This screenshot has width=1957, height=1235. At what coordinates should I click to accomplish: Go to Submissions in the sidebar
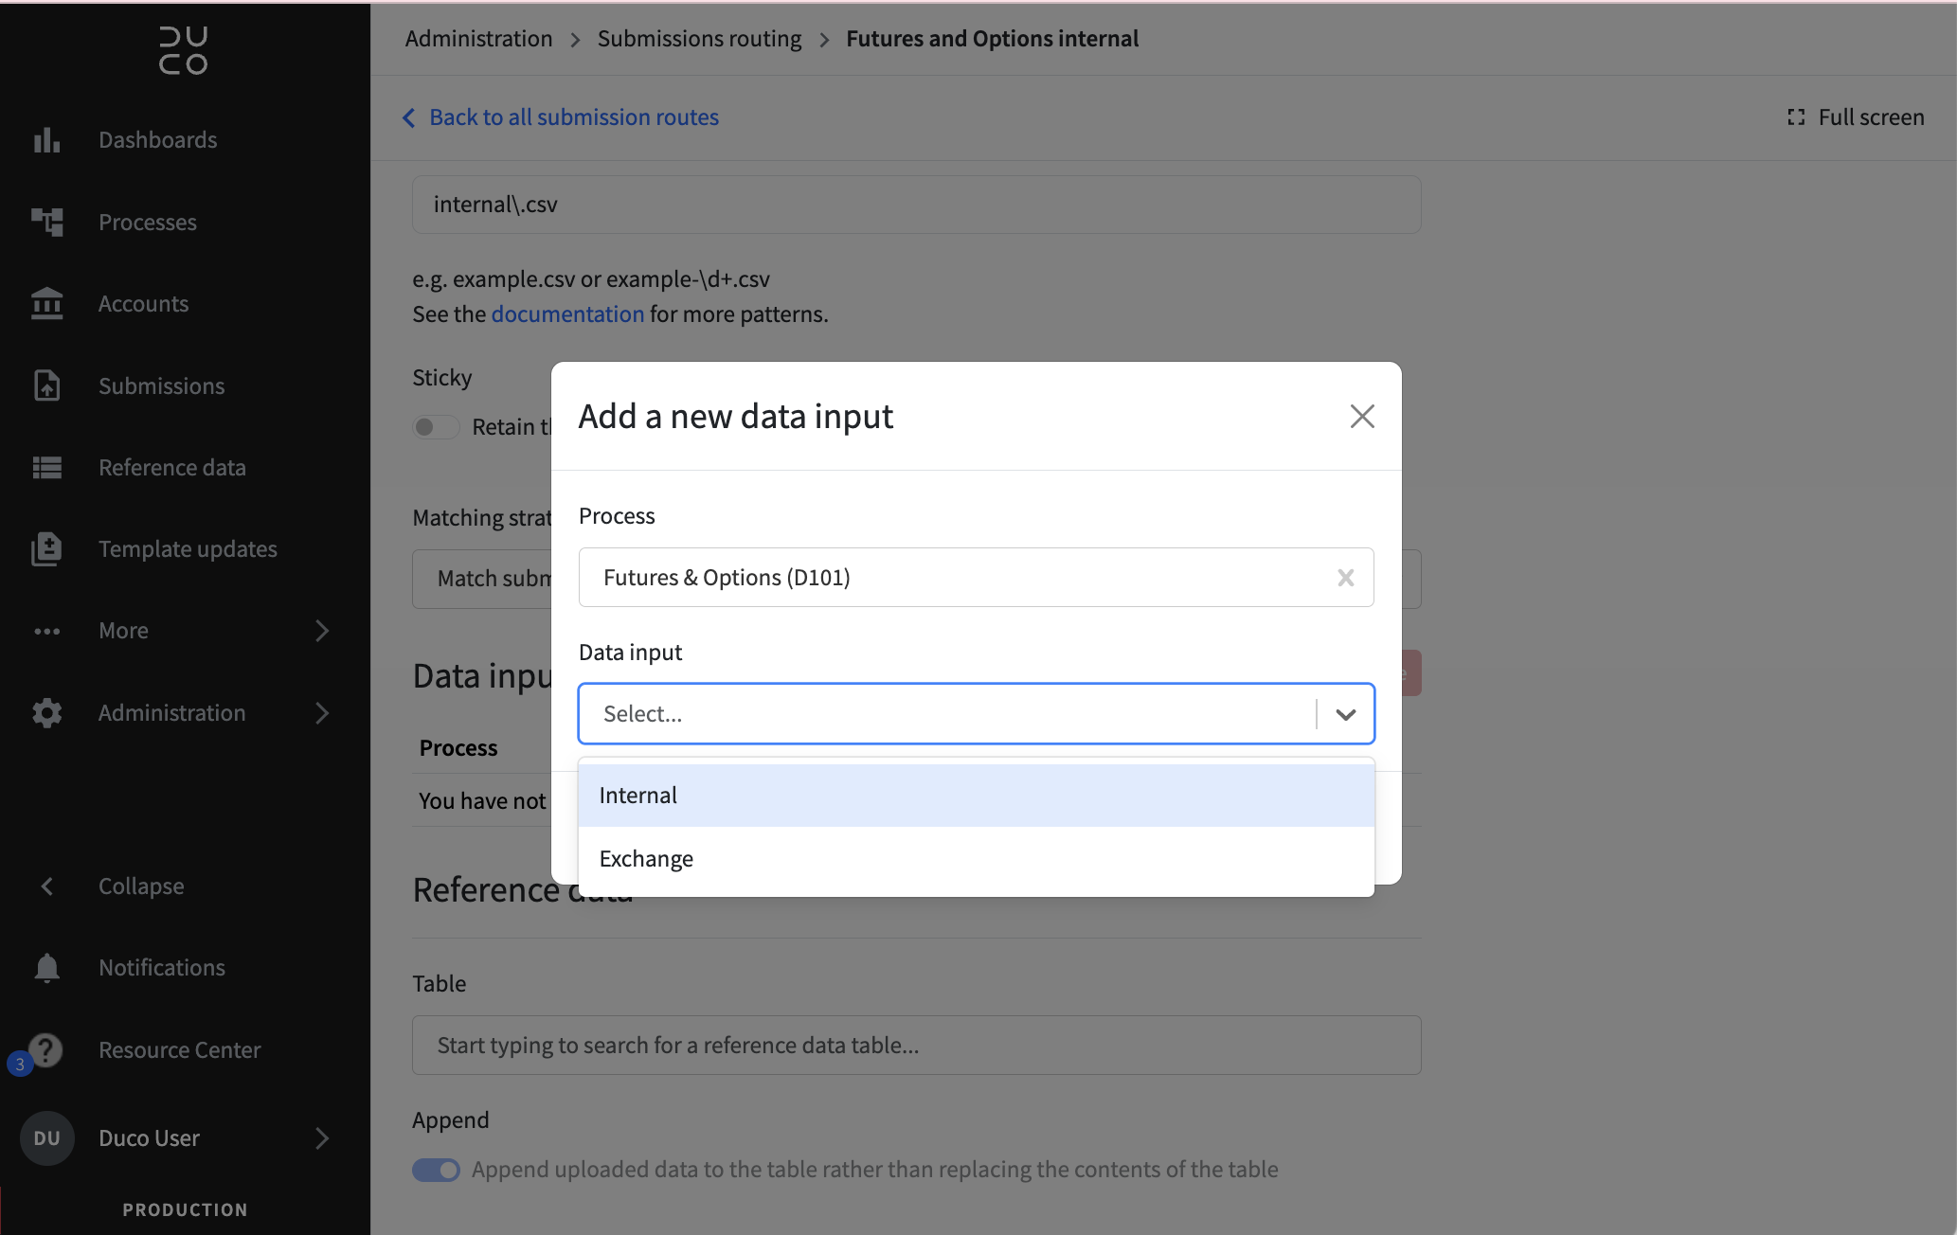[162, 386]
